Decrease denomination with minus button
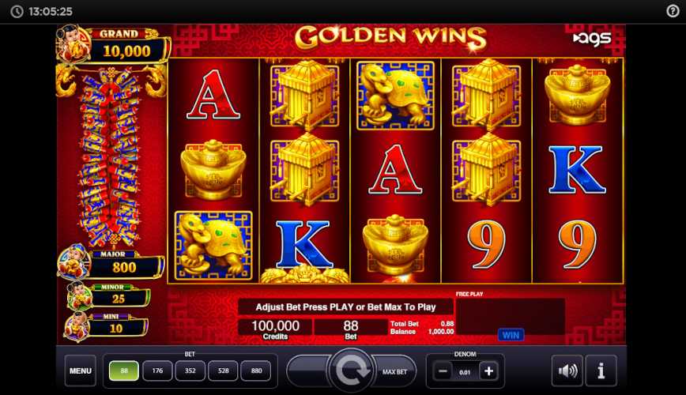This screenshot has height=395, width=686. (443, 371)
